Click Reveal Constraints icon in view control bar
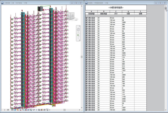The image size is (168, 113). [x=47, y=110]
